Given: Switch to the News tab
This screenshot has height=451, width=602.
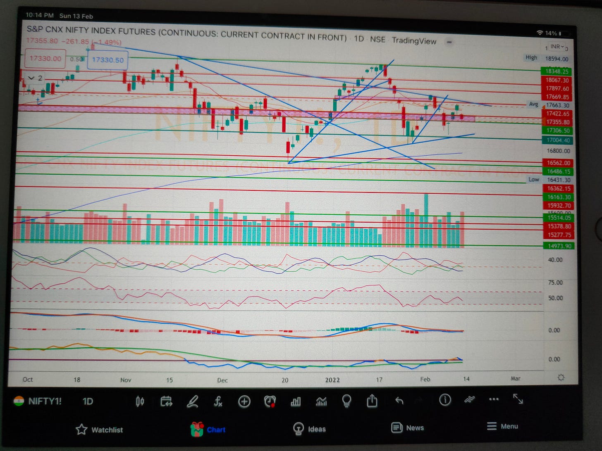Looking at the screenshot, I should click(x=408, y=427).
